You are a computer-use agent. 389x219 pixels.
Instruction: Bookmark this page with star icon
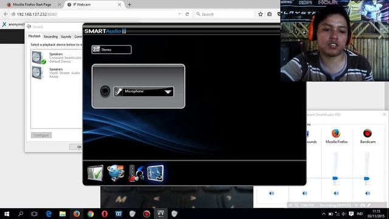click(260, 14)
